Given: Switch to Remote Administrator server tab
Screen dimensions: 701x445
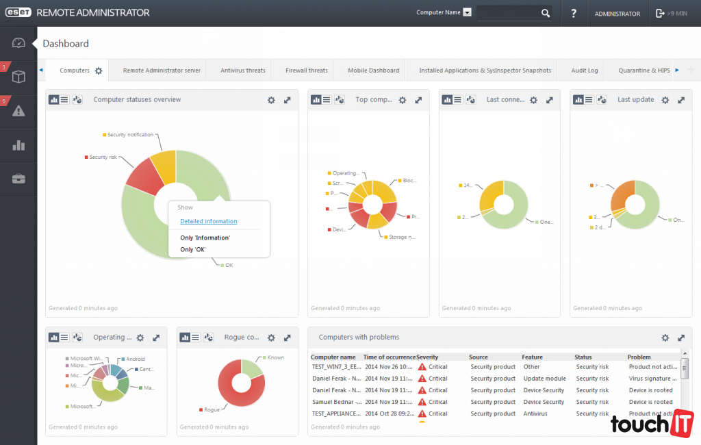Looking at the screenshot, I should tap(162, 71).
